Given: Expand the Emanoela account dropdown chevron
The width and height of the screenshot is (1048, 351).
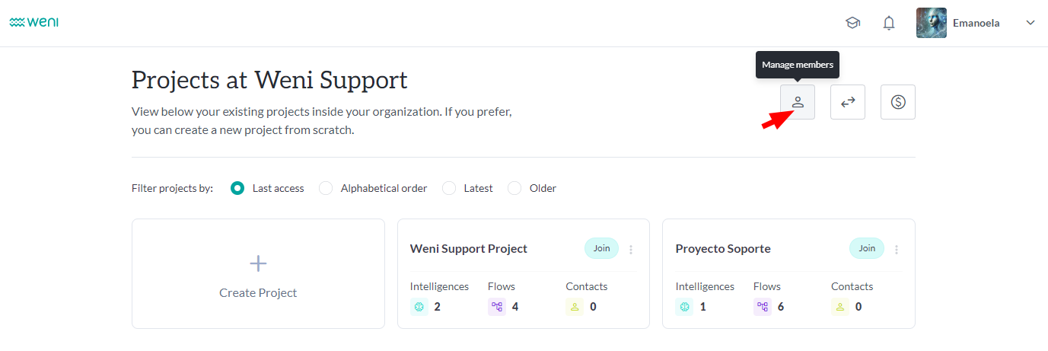Looking at the screenshot, I should point(1030,23).
